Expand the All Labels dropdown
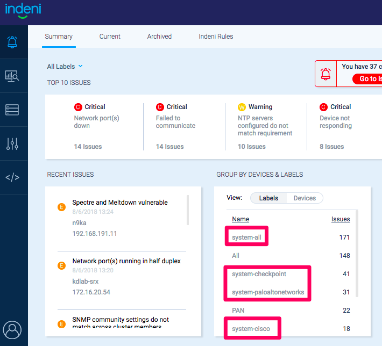This screenshot has width=382, height=346. (65, 67)
